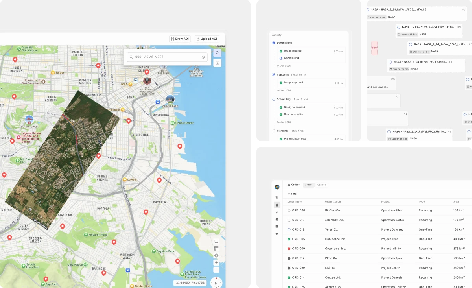Image resolution: width=472 pixels, height=288 pixels.
Task: Toggle the status circle for ORD-019
Action: tap(289, 229)
